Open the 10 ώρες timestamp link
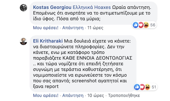The height and width of the screenshot is (101, 170). [96, 95]
